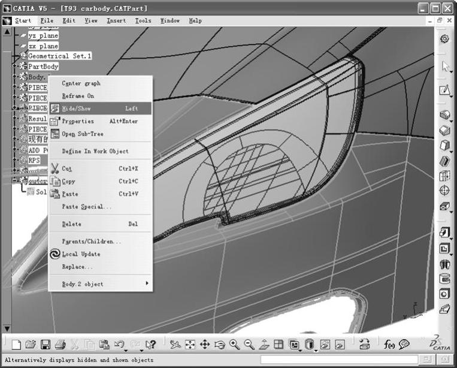The image size is (457, 368).
Task: Open the Tools menu
Action: coord(143,21)
